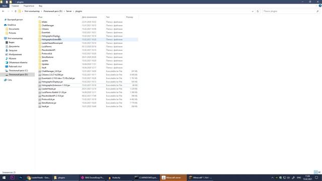Screen dimensions: 322x181
Task: Select Citizens jar file icon
Action: (x=40, y=75)
